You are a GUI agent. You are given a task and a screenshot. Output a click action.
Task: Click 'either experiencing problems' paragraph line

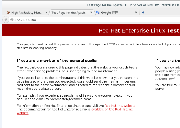68,71
